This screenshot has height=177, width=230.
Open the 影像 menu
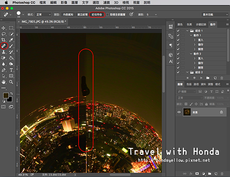[64, 3]
